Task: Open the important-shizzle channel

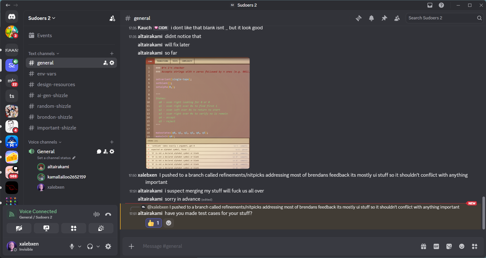Action: (x=71, y=128)
